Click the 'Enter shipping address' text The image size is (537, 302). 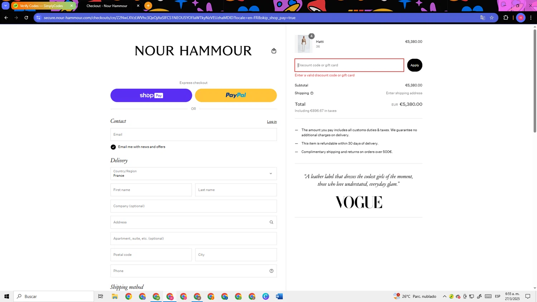click(404, 93)
